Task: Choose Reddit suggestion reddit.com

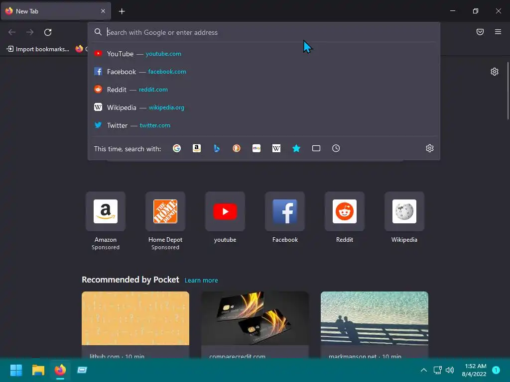Action: tap(264, 90)
